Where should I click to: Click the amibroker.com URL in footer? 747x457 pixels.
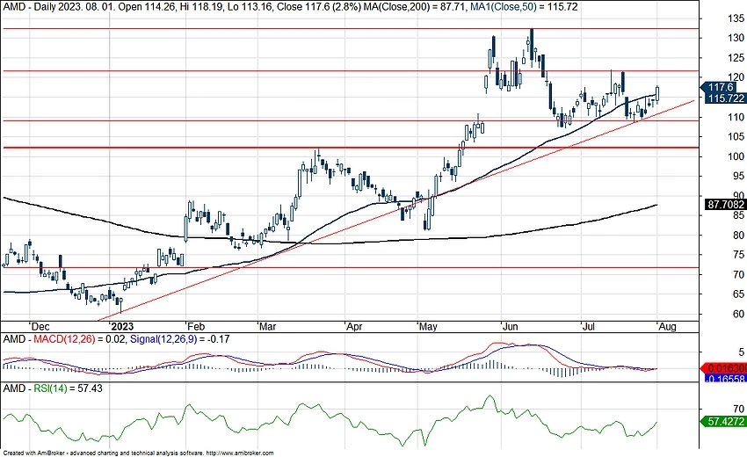241,453
